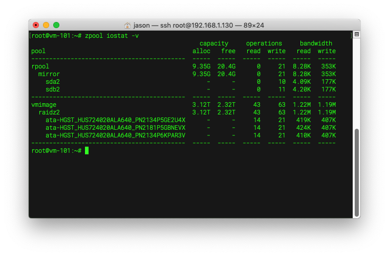
Task: Click the disk name ending in PN2134P6KPAR3V
Action: (115, 135)
